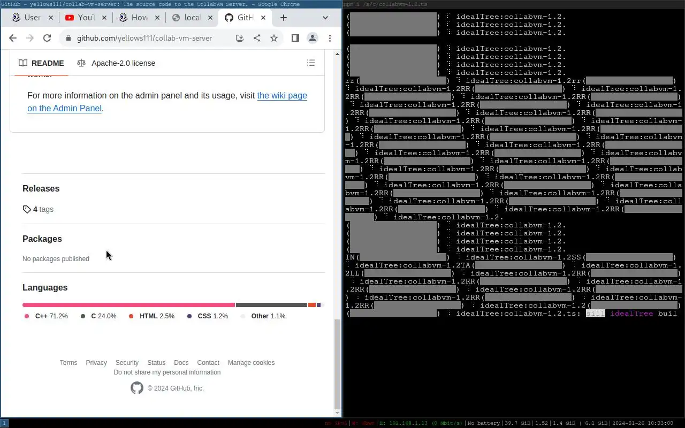This screenshot has width=685, height=428.
Task: Close the 'local' tab
Action: coord(210,18)
